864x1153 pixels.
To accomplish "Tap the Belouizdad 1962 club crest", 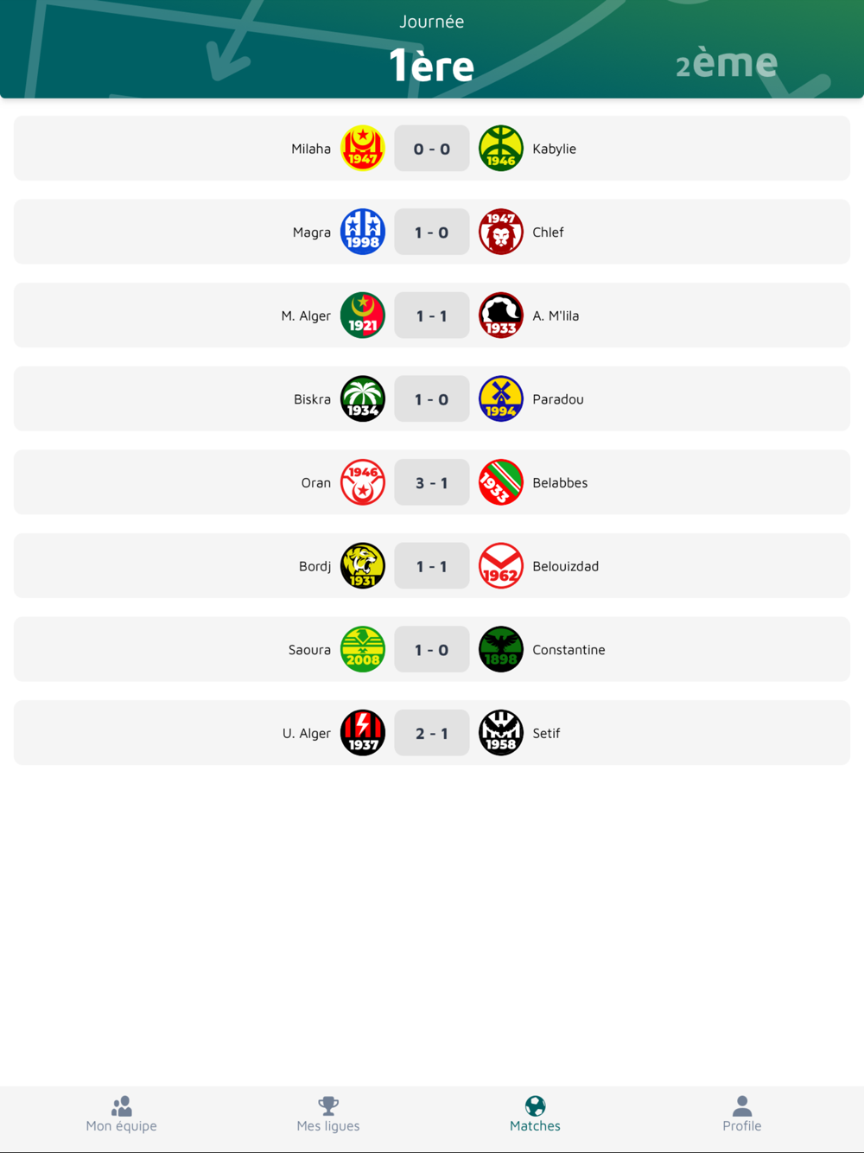I will [x=501, y=566].
